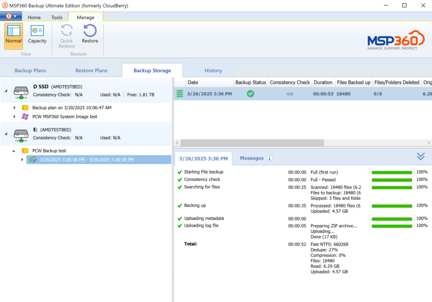Open the Restore Plans view
Image resolution: width=432 pixels, height=302 pixels.
(x=91, y=70)
